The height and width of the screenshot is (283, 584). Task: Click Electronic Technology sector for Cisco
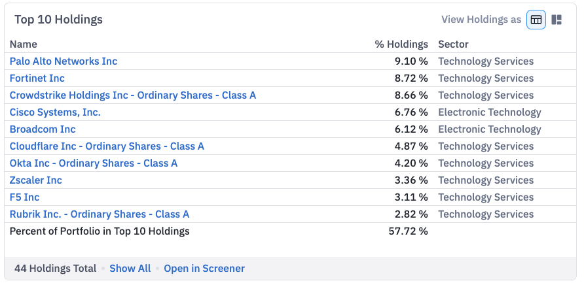pos(490,112)
